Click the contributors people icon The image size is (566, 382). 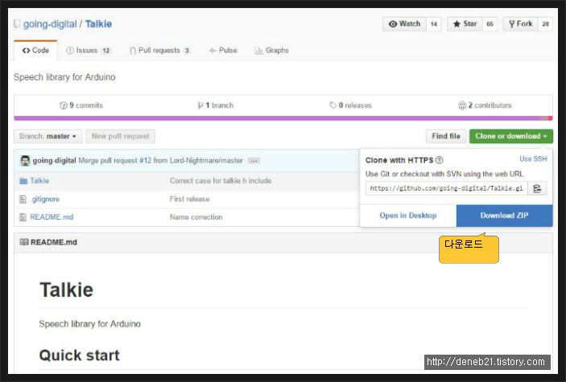click(x=462, y=105)
